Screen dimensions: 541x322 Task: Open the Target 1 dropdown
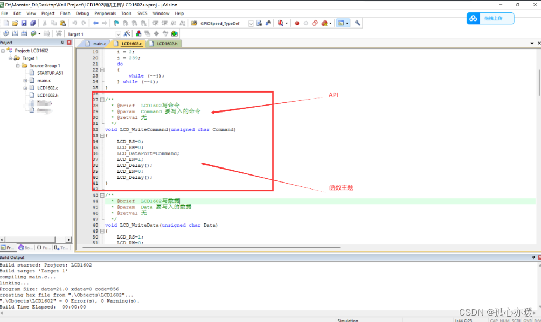pos(119,34)
